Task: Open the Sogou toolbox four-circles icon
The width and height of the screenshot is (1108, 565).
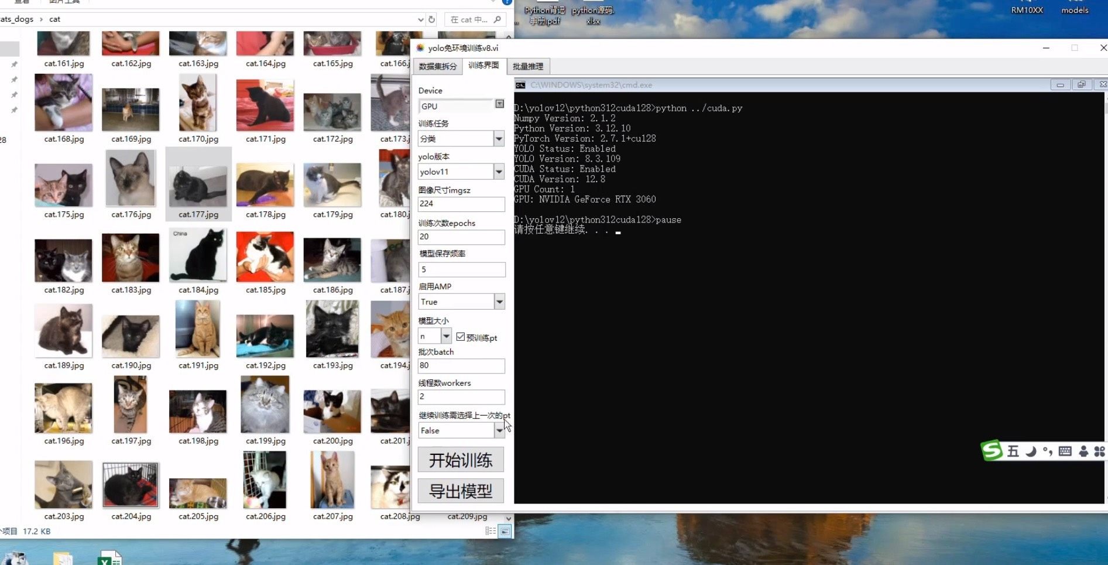Action: coord(1099,451)
